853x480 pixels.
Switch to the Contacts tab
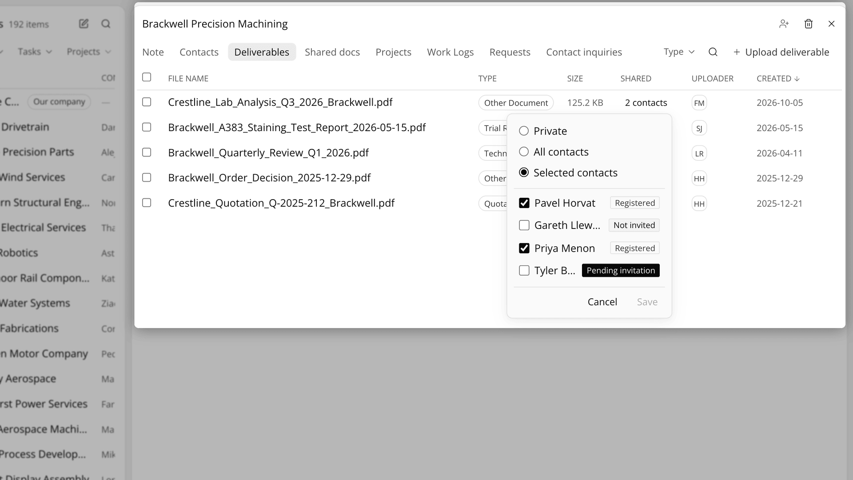tap(199, 52)
